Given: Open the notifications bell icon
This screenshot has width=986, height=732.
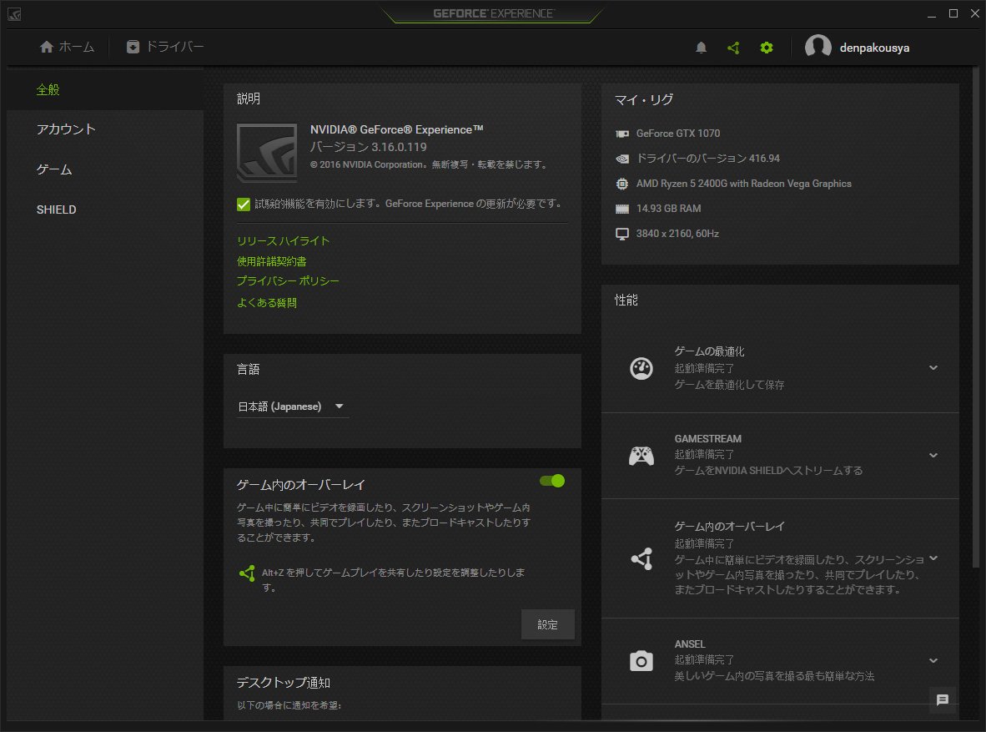Looking at the screenshot, I should coord(702,48).
